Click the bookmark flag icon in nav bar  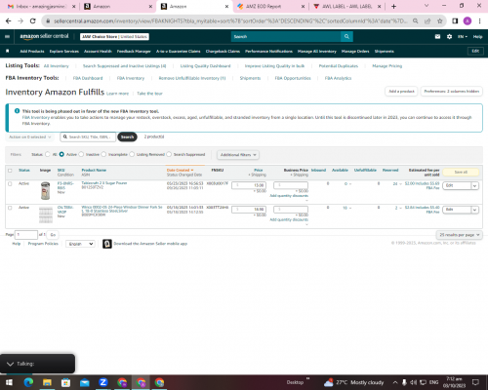(x=8, y=51)
